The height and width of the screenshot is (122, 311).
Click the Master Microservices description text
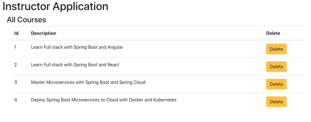pyautogui.click(x=88, y=82)
